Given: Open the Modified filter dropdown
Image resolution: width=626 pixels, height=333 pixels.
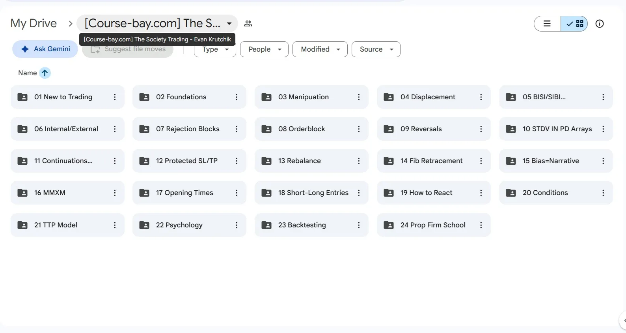Looking at the screenshot, I should [320, 49].
